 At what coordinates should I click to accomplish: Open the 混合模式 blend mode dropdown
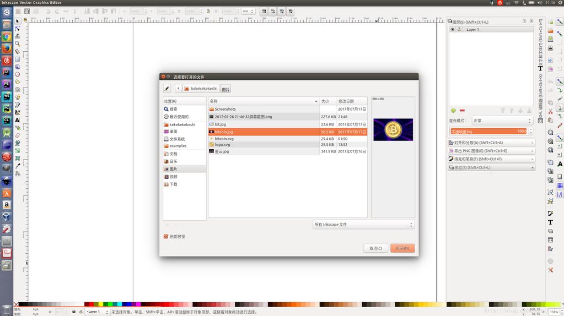502,121
